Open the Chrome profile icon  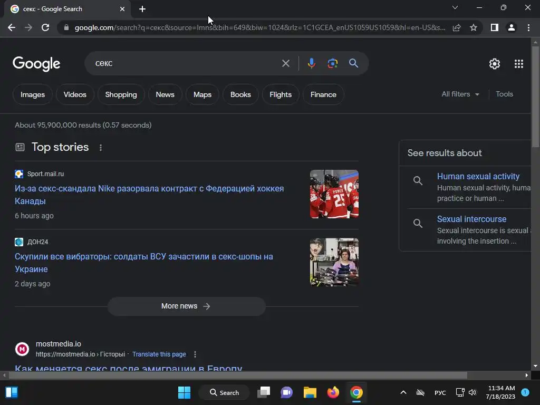(512, 27)
